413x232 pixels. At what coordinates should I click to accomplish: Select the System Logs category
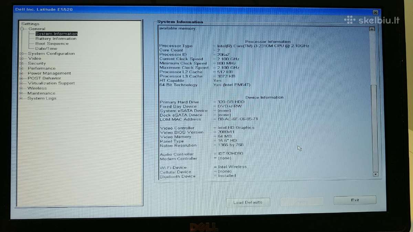[x=42, y=98]
